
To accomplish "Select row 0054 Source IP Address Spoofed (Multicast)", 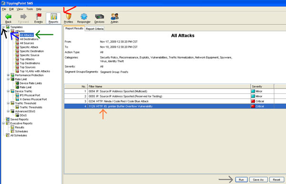I will coord(175,91).
